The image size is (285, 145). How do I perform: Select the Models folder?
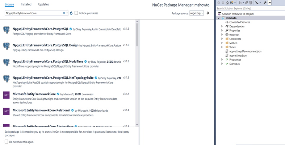tap(233, 43)
